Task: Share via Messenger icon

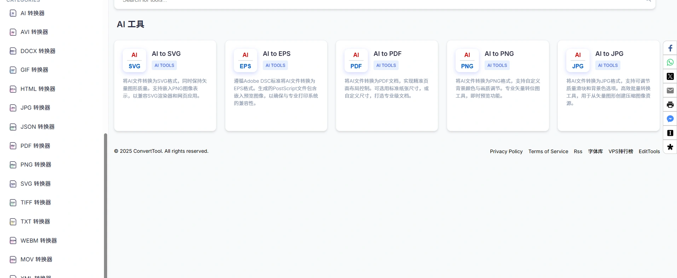Action: [x=670, y=119]
